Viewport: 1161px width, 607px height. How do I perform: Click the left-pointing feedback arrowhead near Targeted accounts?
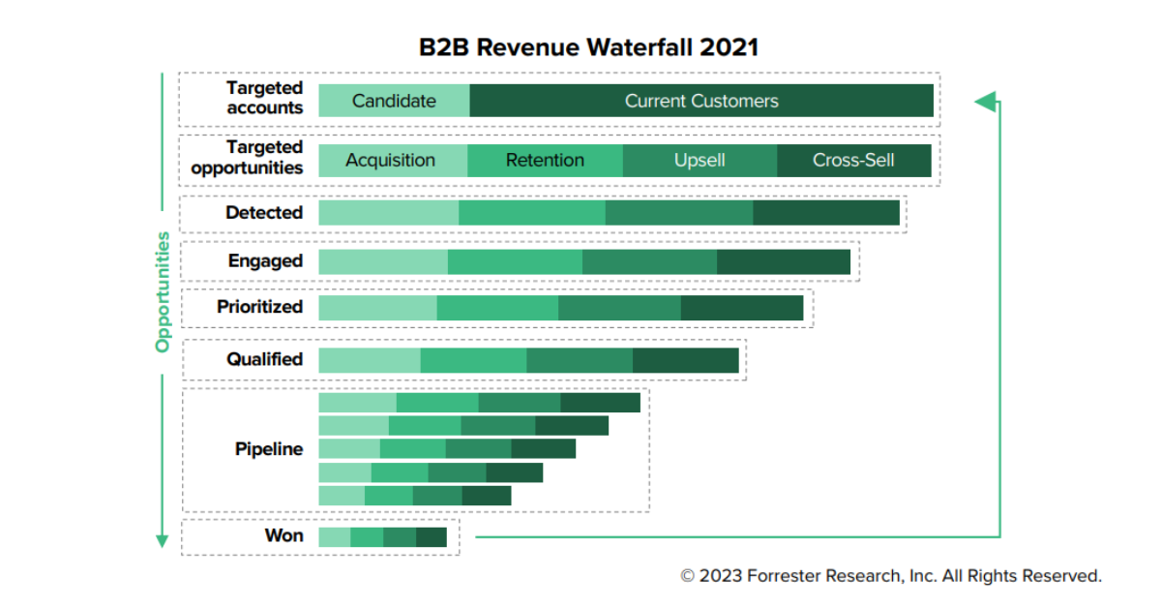click(x=984, y=101)
